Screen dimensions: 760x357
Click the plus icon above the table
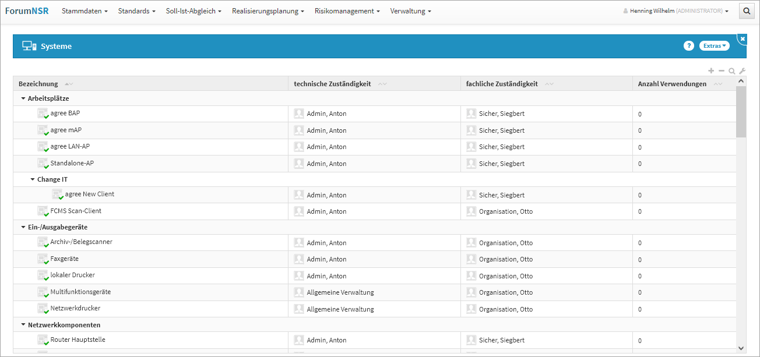(711, 70)
